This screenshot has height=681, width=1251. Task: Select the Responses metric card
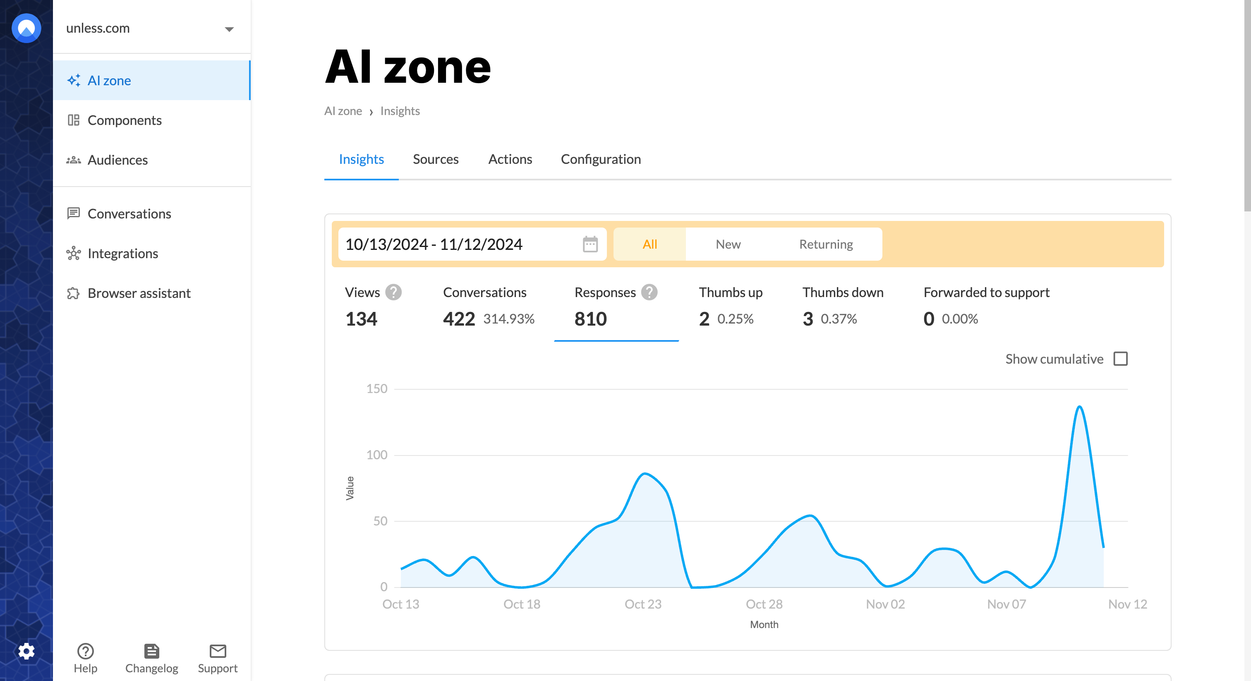pos(616,306)
